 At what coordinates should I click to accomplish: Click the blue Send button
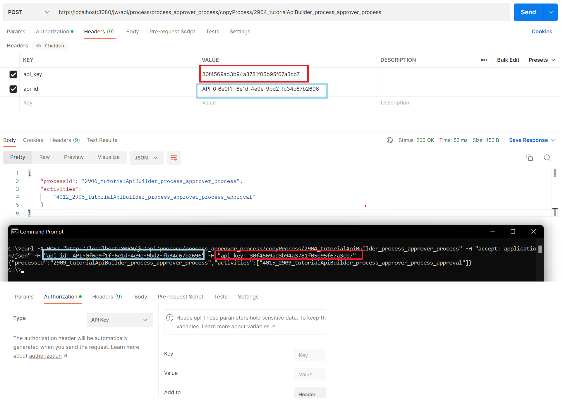coord(528,12)
